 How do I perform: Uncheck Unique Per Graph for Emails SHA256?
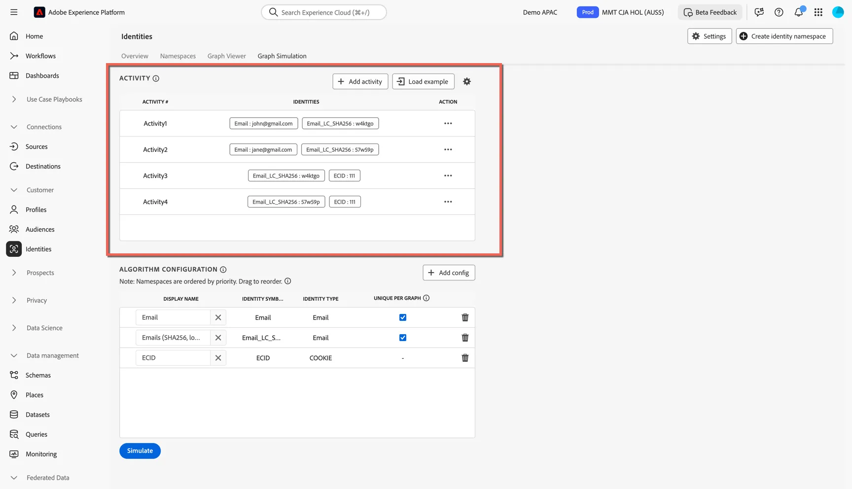tap(403, 338)
